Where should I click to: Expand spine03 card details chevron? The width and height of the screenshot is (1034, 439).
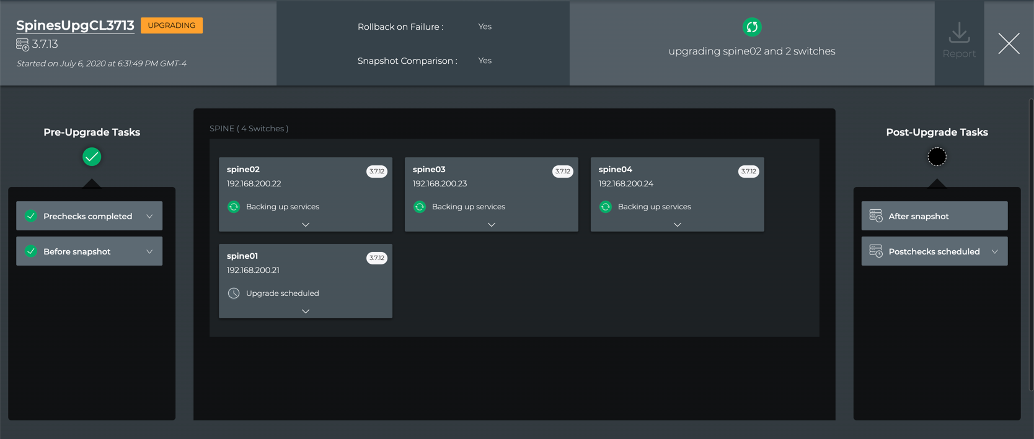(x=492, y=225)
